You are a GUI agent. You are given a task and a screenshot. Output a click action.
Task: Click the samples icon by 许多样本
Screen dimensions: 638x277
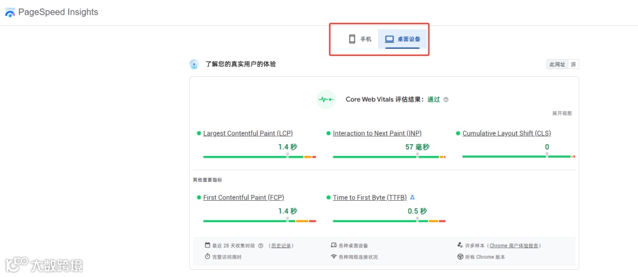click(460, 245)
